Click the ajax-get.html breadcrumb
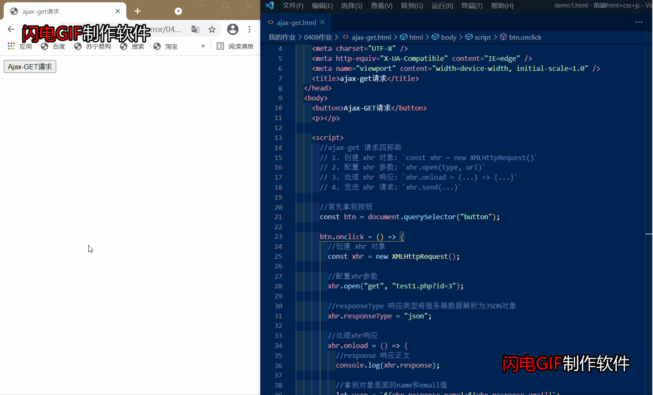The height and width of the screenshot is (395, 653). point(367,37)
